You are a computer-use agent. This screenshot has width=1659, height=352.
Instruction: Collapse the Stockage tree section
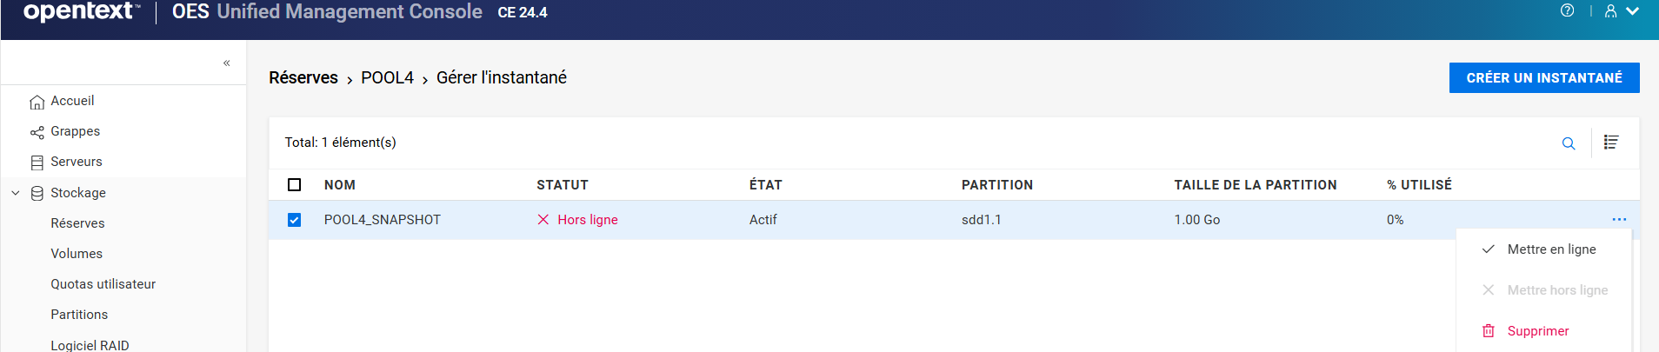(x=16, y=193)
